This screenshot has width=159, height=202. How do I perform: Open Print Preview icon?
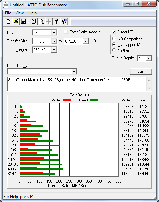[x=41, y=21]
